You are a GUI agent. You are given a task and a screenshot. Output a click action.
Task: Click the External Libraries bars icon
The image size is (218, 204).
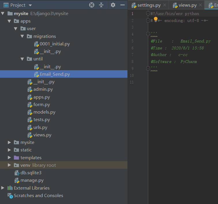(x=10, y=188)
